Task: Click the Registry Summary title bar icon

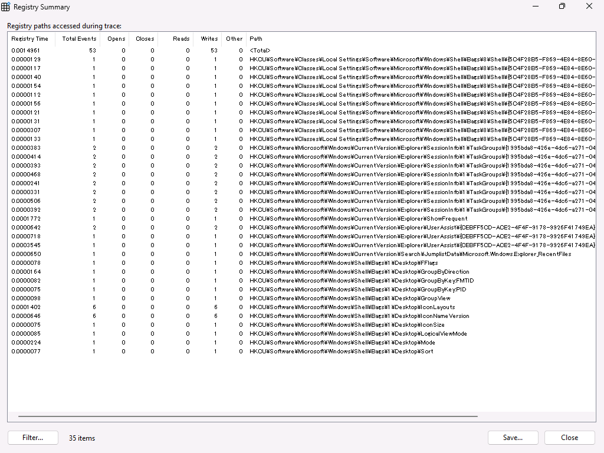Action: (x=6, y=6)
